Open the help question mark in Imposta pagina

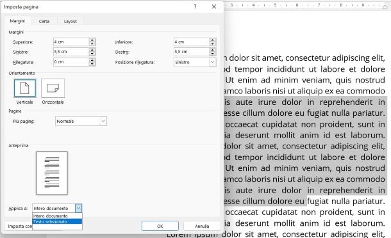pyautogui.click(x=195, y=7)
